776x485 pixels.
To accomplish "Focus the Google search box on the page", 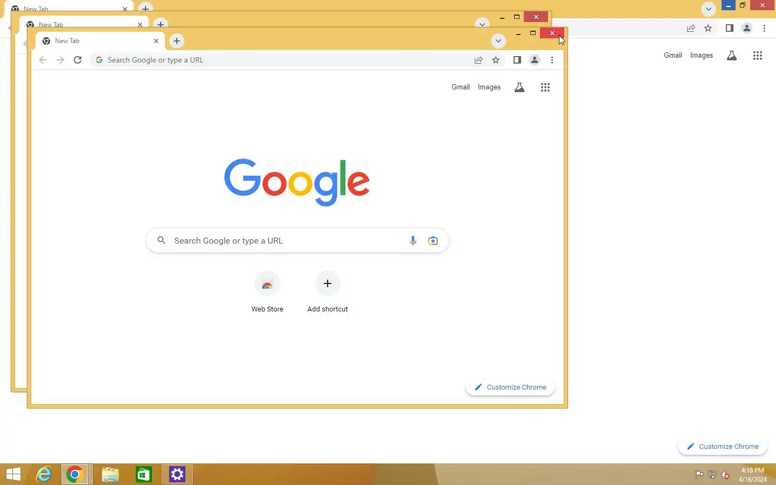I will (x=297, y=240).
